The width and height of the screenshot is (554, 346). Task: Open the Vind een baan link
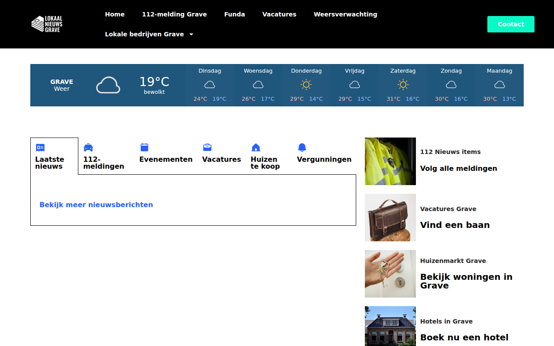(x=455, y=225)
